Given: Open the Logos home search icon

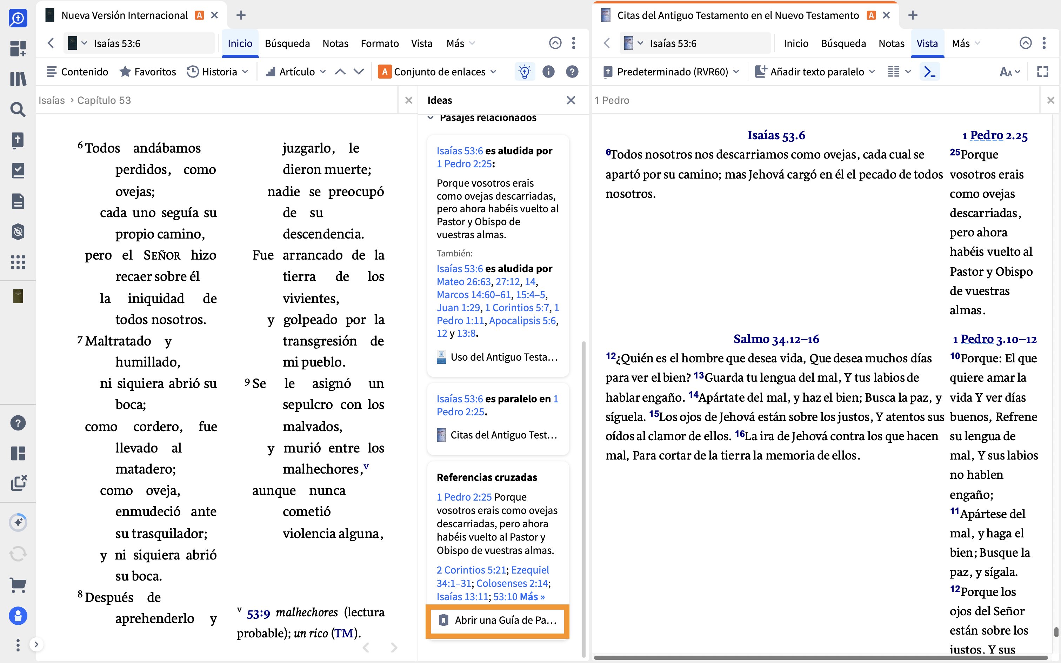Looking at the screenshot, I should tap(18, 18).
